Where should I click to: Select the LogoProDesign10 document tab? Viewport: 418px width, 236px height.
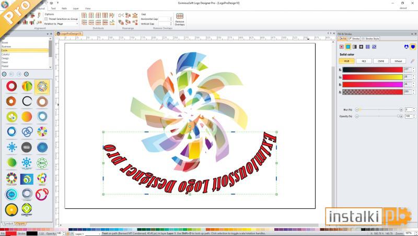coord(69,33)
